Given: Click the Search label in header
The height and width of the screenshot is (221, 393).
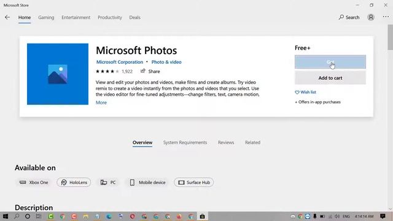Looking at the screenshot, I should pos(352,17).
